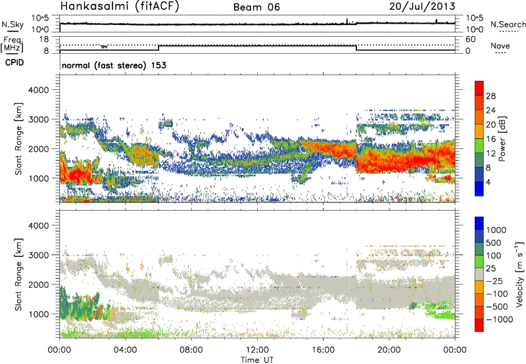The height and width of the screenshot is (364, 526).
Task: Pick the Velocity swatch between -1000 and -500
Action: click(479, 312)
